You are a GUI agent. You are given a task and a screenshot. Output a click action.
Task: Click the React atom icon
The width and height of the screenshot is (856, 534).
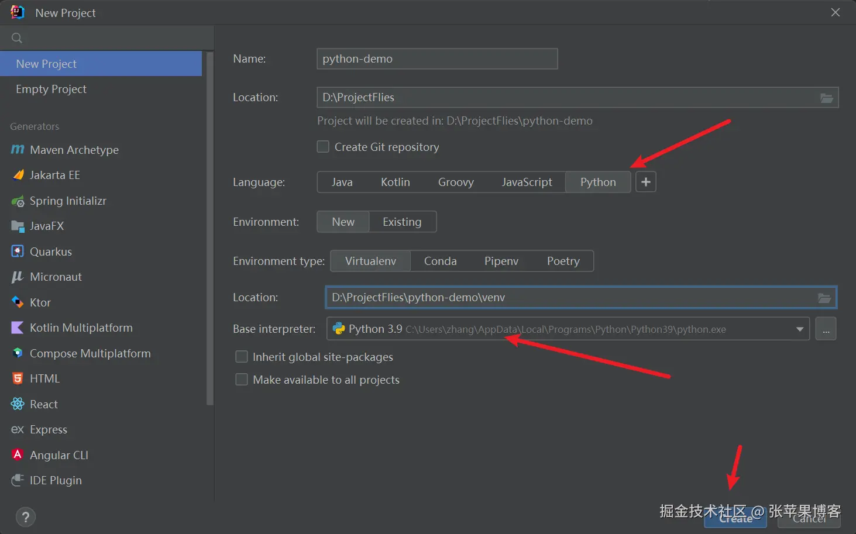[18, 404]
